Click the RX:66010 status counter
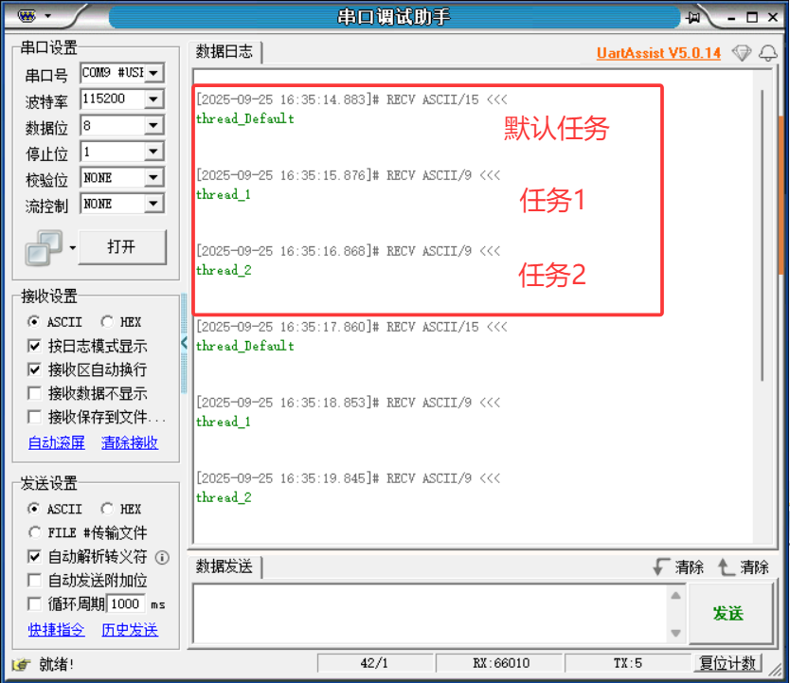The height and width of the screenshot is (683, 790). pos(500,663)
